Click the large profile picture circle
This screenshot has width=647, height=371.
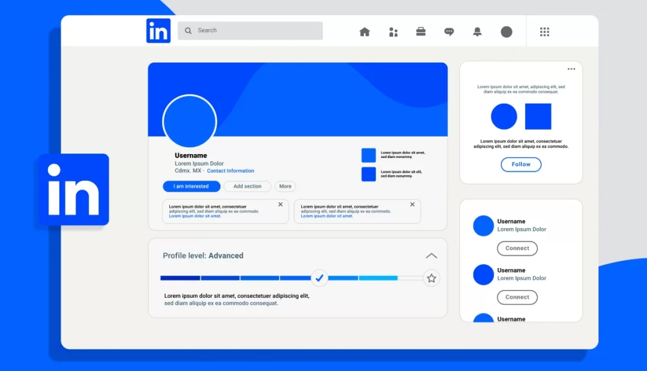click(x=190, y=121)
